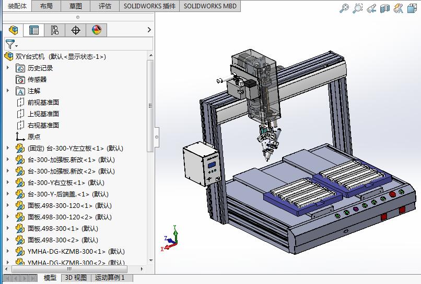This screenshot has height=284, width=421.
Task: Click the 传感器 sensor folder icon
Action: [20, 80]
